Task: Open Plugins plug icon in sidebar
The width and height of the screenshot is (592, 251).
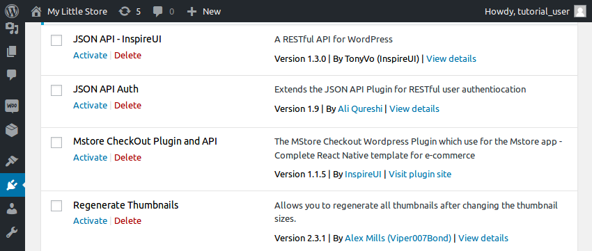Action: point(12,185)
